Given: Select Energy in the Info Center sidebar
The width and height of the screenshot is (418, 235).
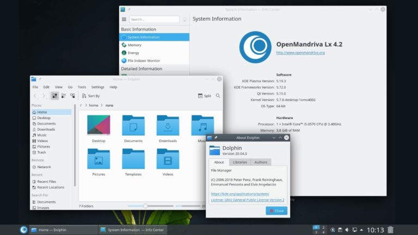Looking at the screenshot, I should (x=133, y=53).
